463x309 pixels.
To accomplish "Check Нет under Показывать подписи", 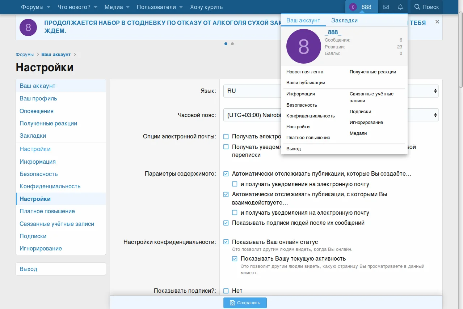I will (226, 291).
